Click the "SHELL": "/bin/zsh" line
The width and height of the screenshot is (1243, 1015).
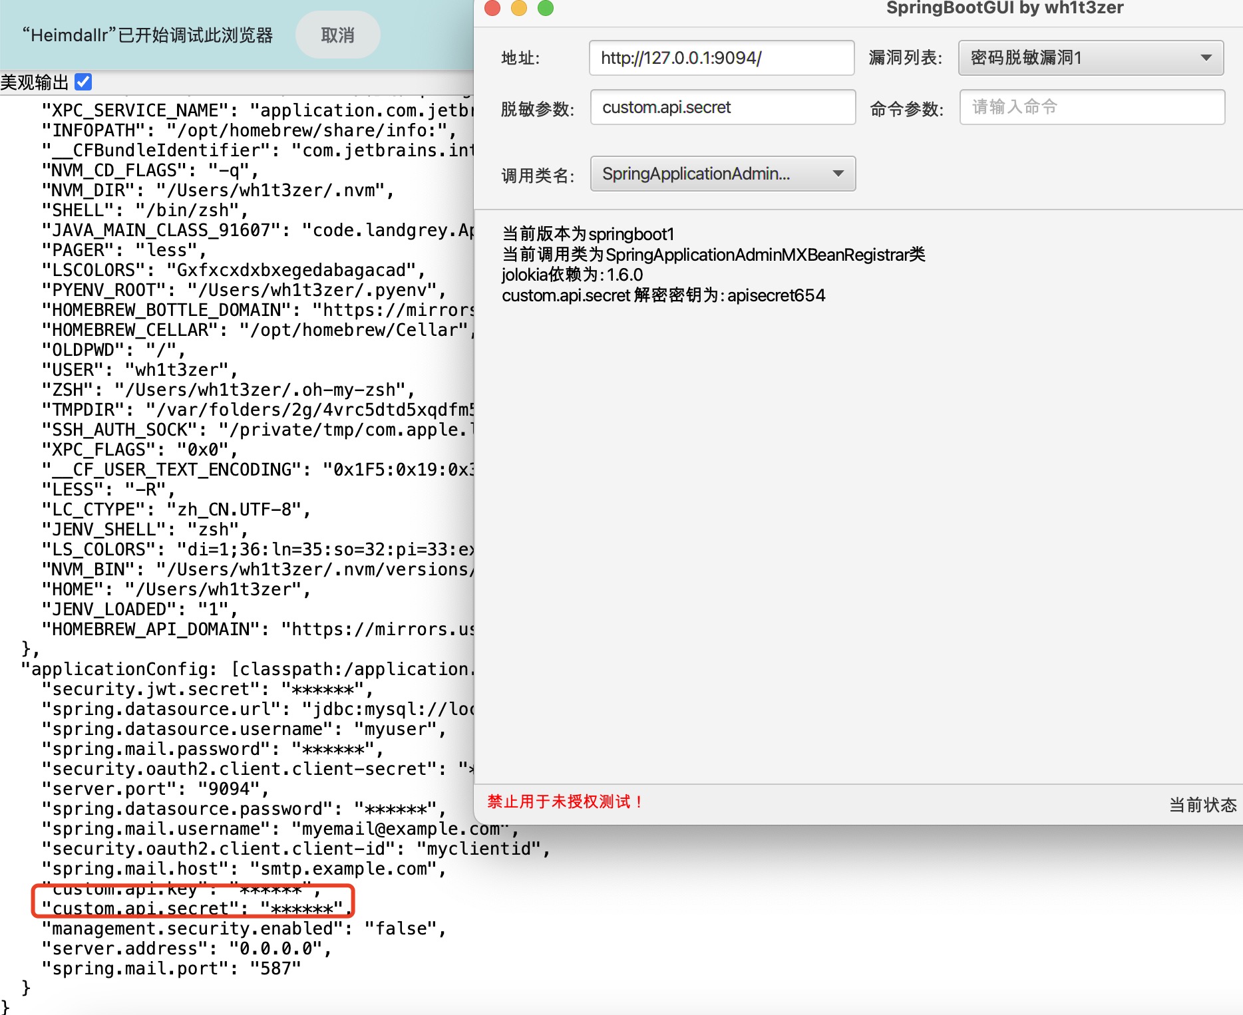coord(145,210)
